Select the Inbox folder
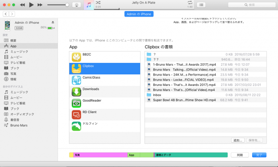This screenshot has height=167, width=278. (x=206, y=95)
